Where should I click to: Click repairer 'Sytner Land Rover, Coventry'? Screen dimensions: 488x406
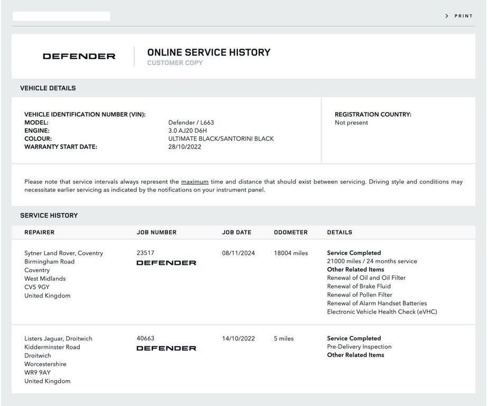64,253
